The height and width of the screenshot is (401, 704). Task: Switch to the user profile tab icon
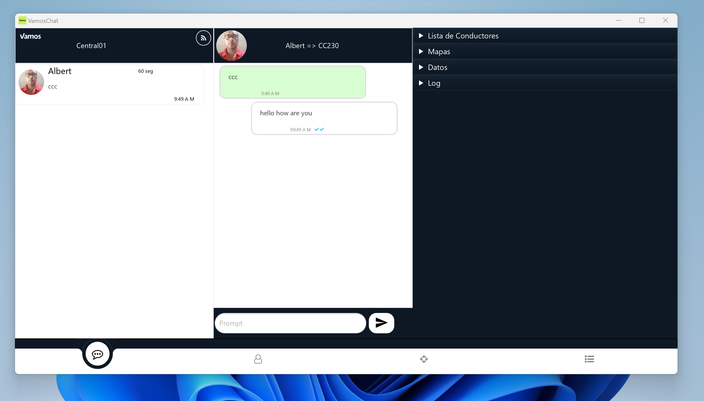[x=258, y=359]
